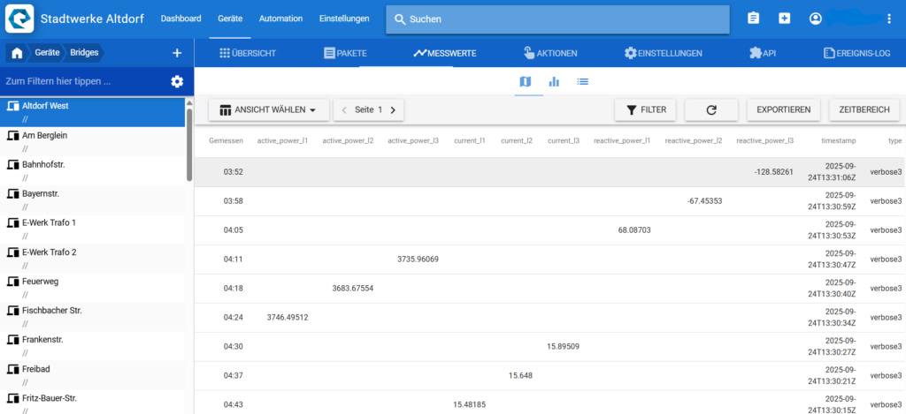
Task: Switch to map view icon
Action: (526, 81)
